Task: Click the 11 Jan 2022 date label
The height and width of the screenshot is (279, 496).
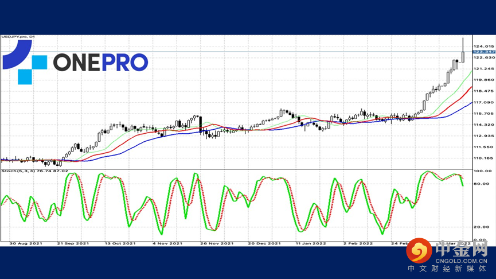Action: [311, 243]
